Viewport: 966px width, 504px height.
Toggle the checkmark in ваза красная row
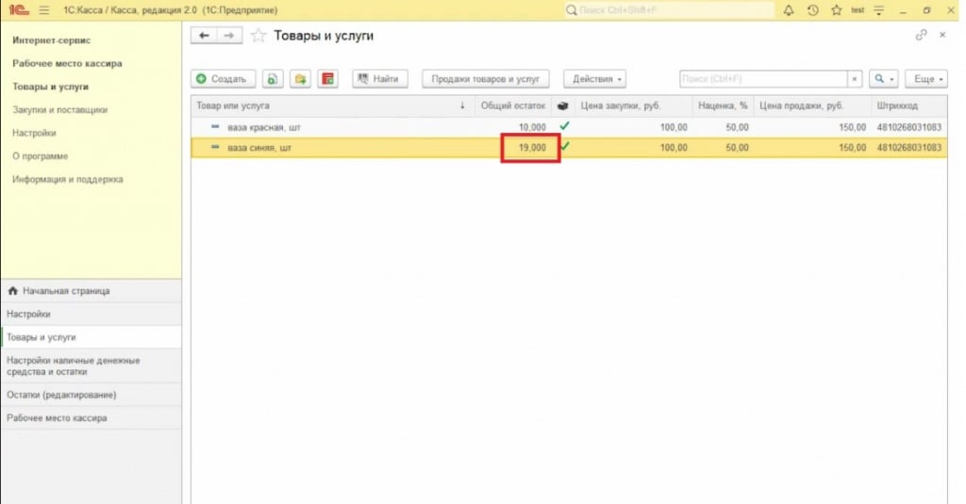(x=564, y=126)
